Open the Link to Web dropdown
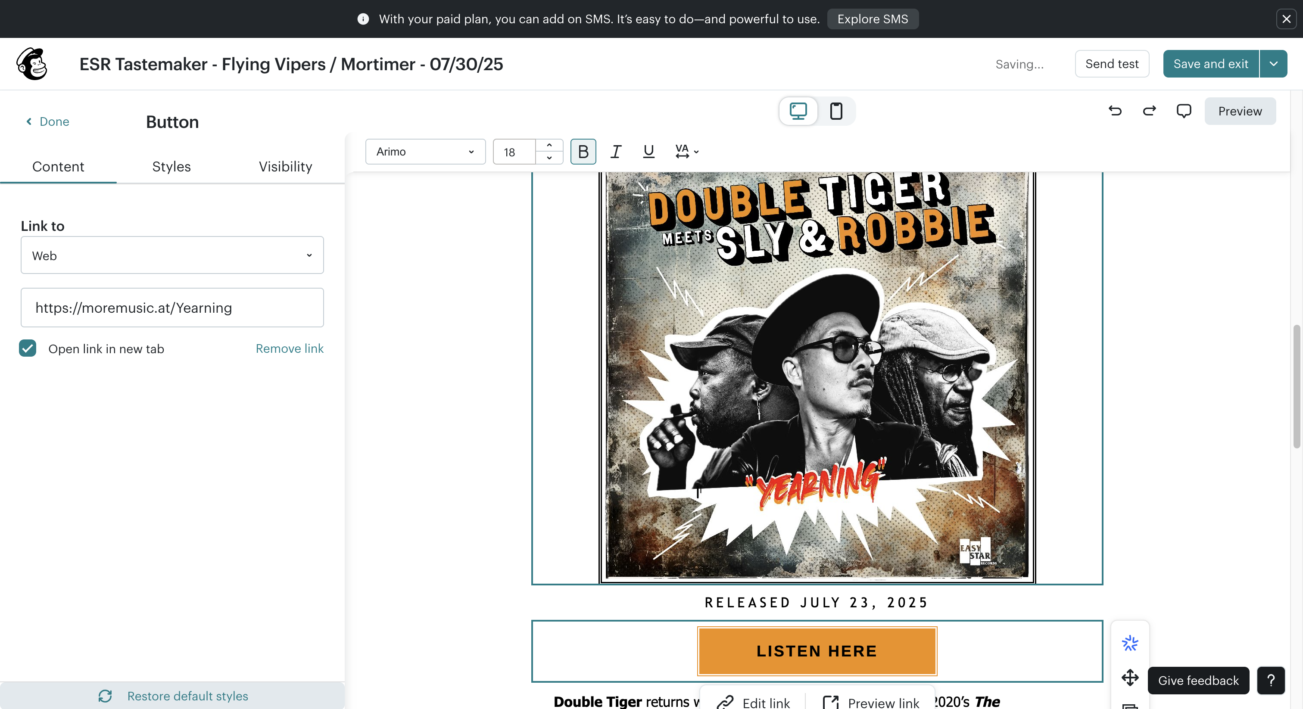Image resolution: width=1303 pixels, height=709 pixels. pos(172,255)
